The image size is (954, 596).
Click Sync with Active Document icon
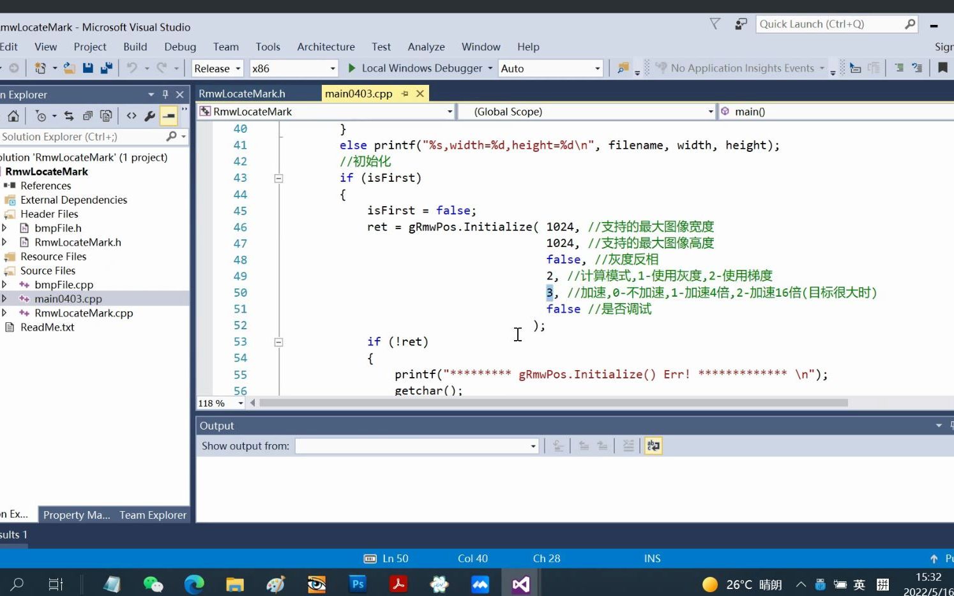pos(69,115)
